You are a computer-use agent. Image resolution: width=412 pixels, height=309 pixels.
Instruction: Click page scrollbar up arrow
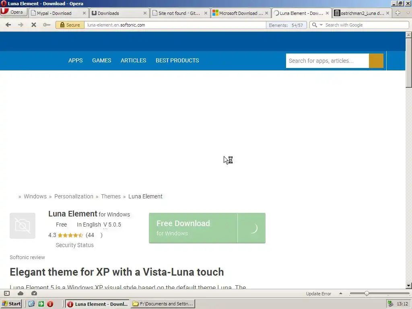click(x=408, y=35)
